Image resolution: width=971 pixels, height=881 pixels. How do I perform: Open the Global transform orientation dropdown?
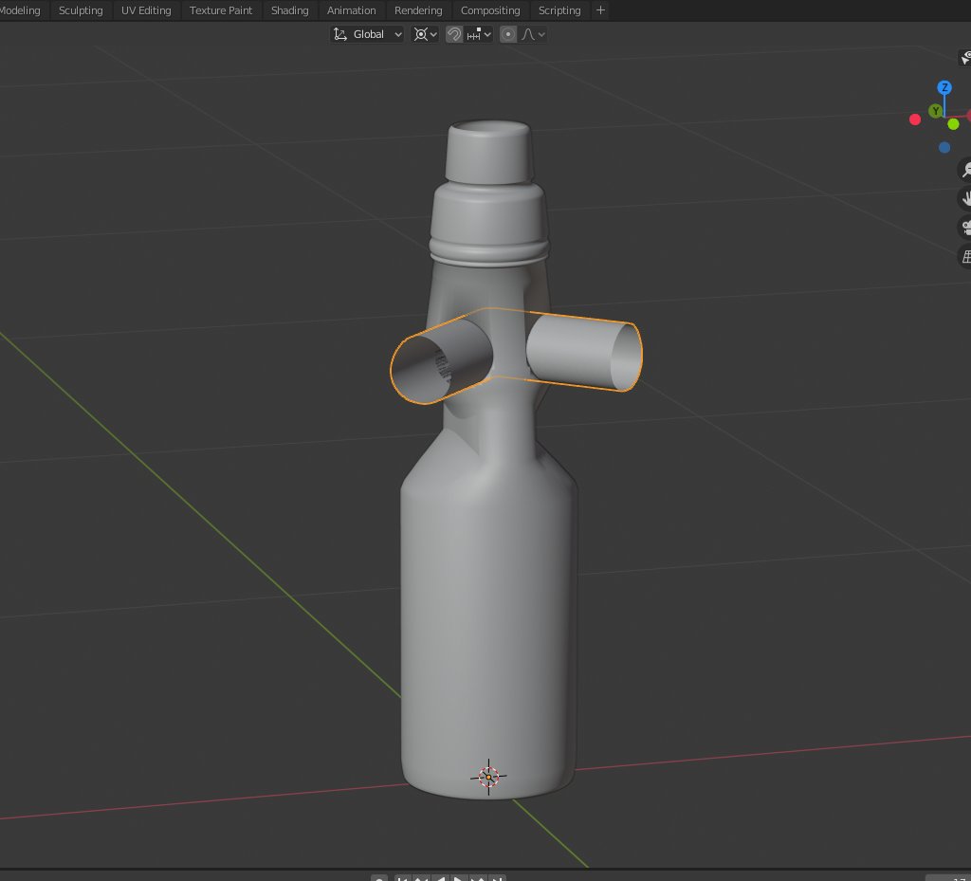pos(367,34)
